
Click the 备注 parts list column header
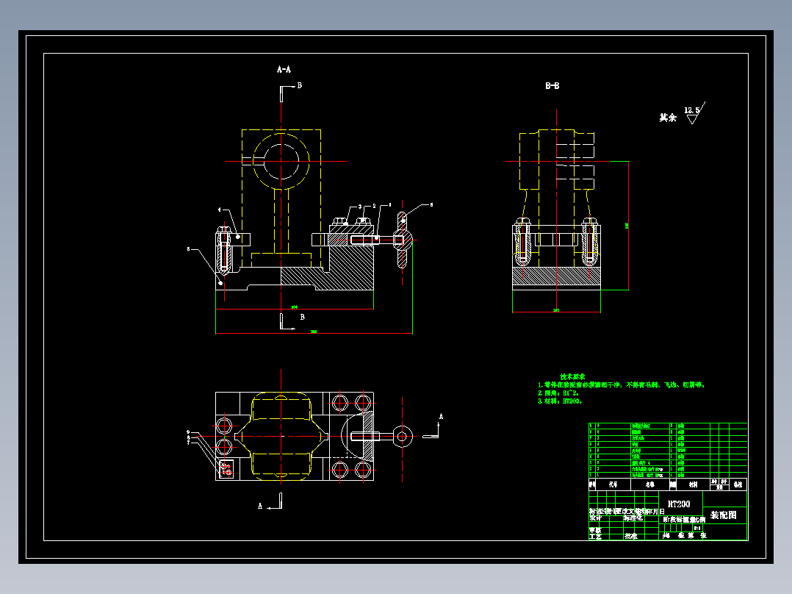tap(738, 484)
